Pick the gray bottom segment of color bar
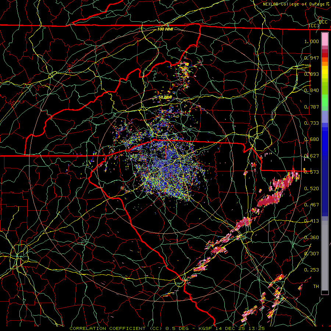The image size is (331, 331). click(325, 256)
